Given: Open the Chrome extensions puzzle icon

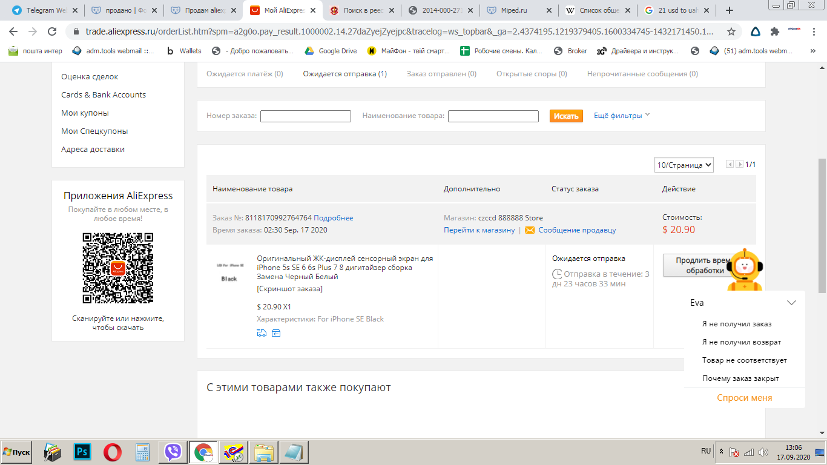Looking at the screenshot, I should (x=774, y=31).
